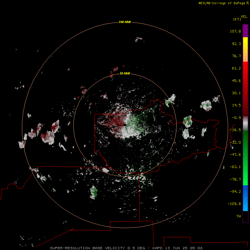
Task: Click the [KT] units label
Action: coord(237,19)
